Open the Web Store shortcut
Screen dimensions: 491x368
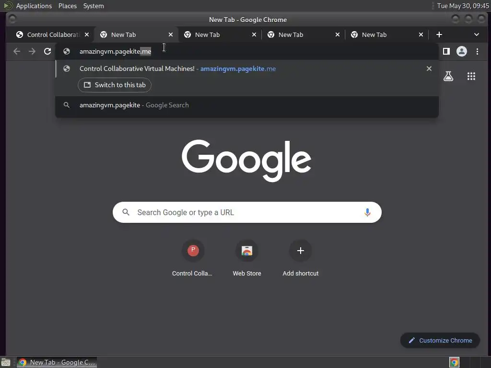(x=247, y=258)
